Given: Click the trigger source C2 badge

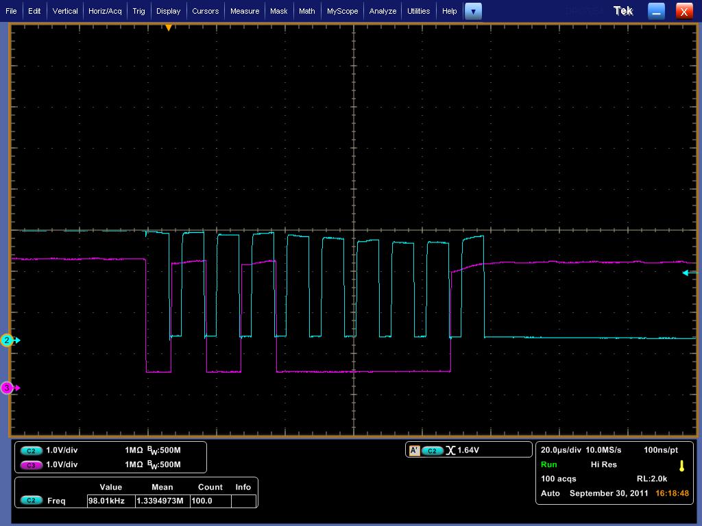Looking at the screenshot, I should point(432,451).
